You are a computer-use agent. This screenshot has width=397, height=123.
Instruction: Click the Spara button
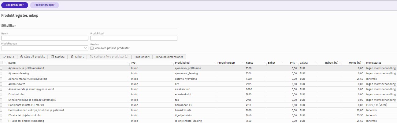[x=8, y=57]
